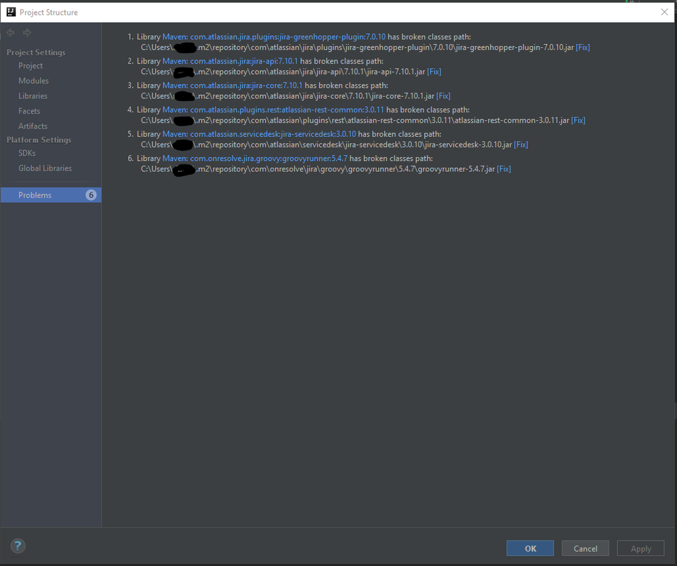This screenshot has width=677, height=566.
Task: Open the groovyrunner:5.4.7 library link
Action: [x=255, y=158]
